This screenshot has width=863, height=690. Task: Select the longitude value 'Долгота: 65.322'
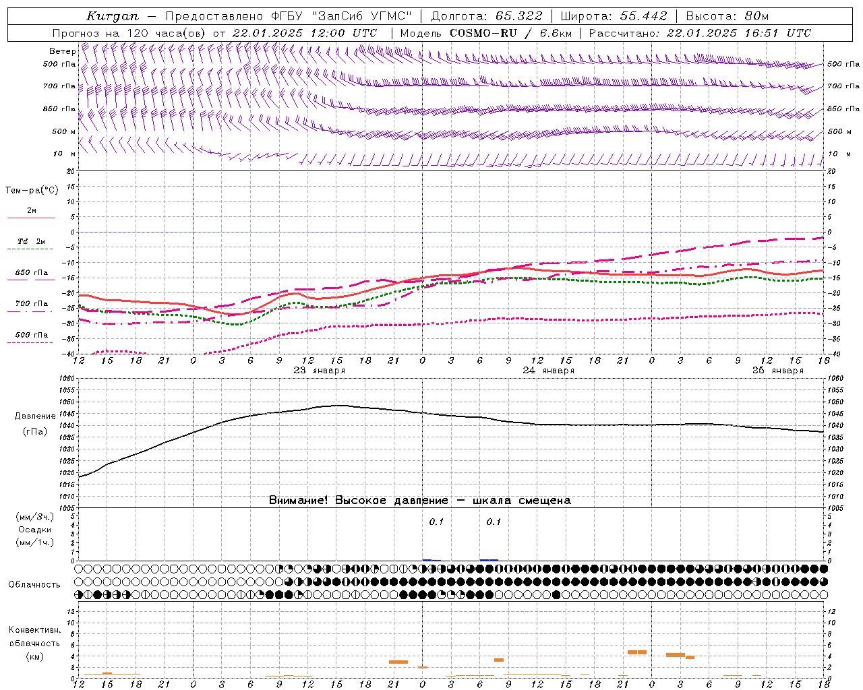pos(487,16)
